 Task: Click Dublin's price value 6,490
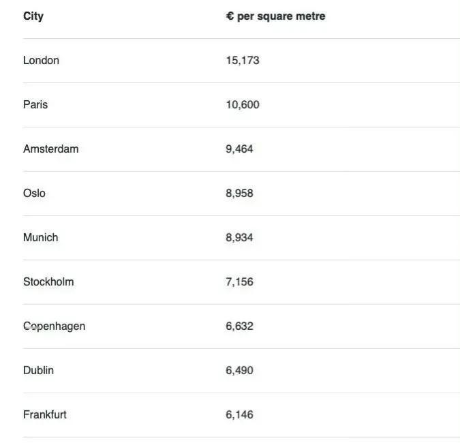(239, 371)
